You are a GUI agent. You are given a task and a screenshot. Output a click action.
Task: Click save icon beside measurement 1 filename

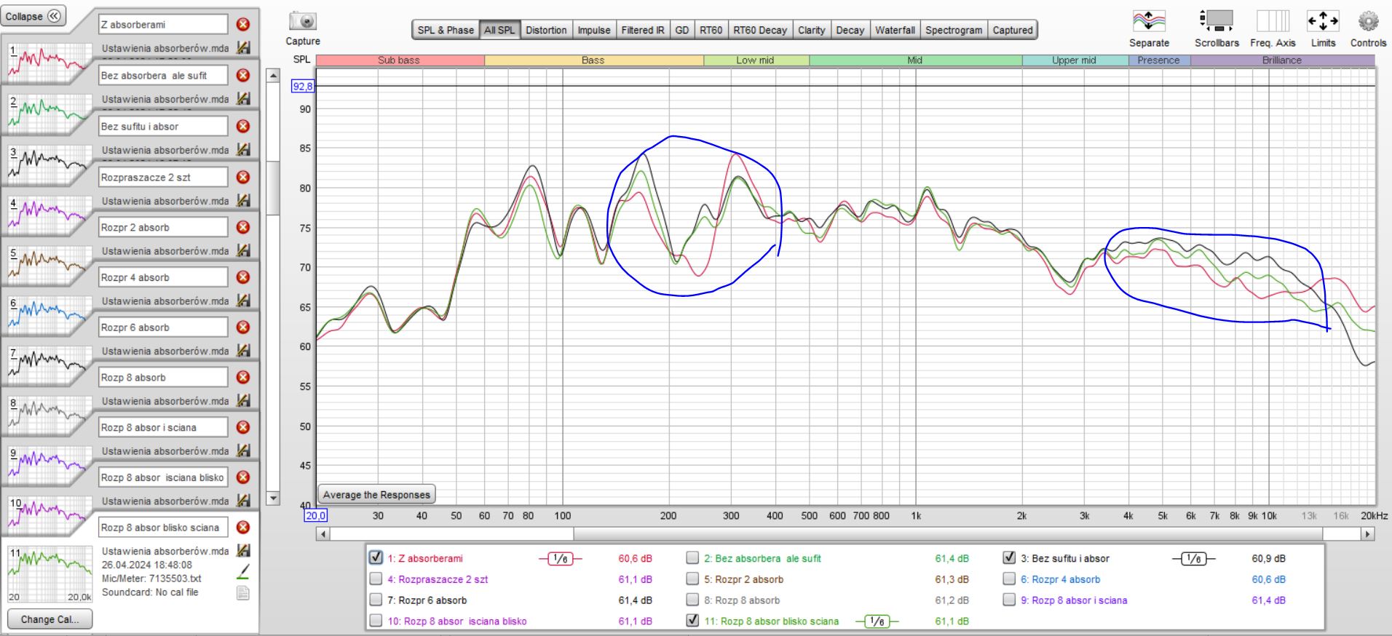pos(244,48)
